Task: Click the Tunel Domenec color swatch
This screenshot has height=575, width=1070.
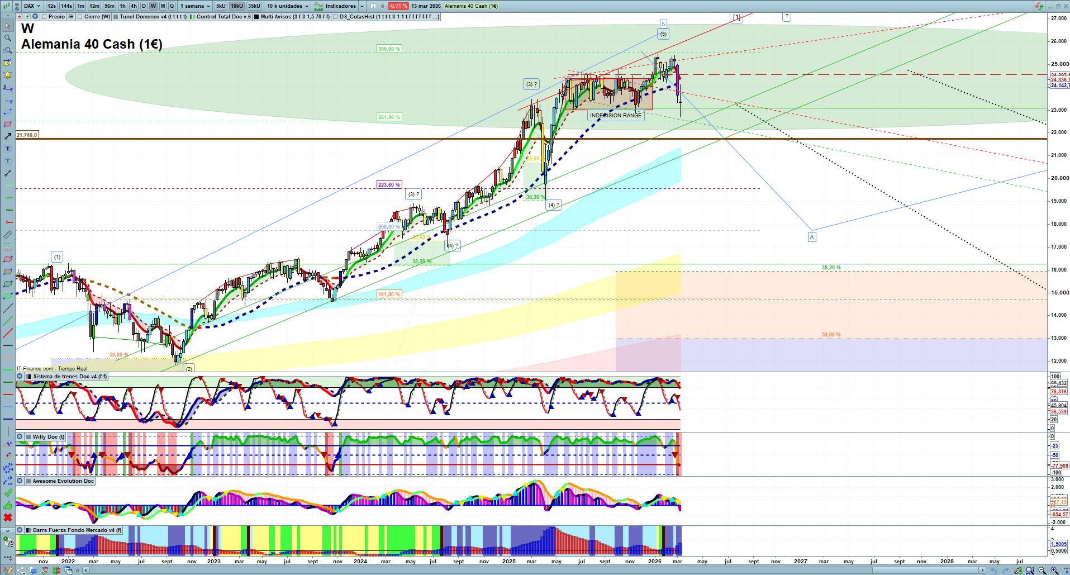Action: click(116, 17)
